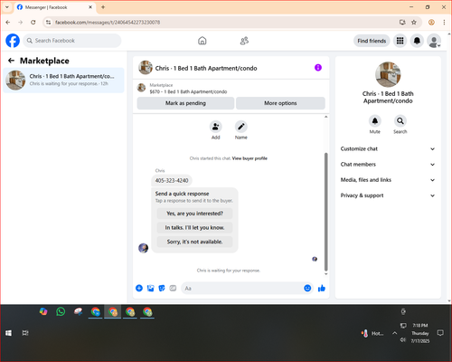The height and width of the screenshot is (362, 452).
Task: Send a thumbs-up like
Action: click(x=322, y=288)
